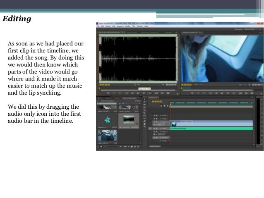Step back one frame in Source monitor
This screenshot has height=198, width=264.
[132, 93]
